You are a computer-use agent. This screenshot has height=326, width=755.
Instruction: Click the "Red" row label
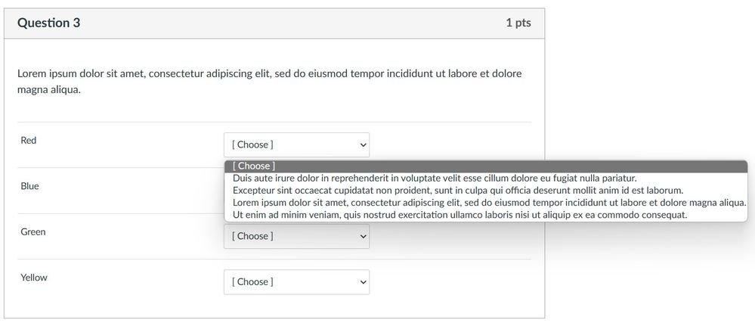[x=29, y=141]
